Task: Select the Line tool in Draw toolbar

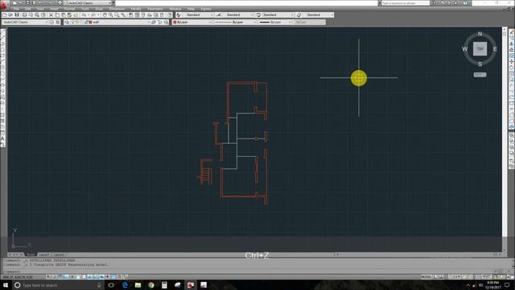Action: [x=2, y=32]
